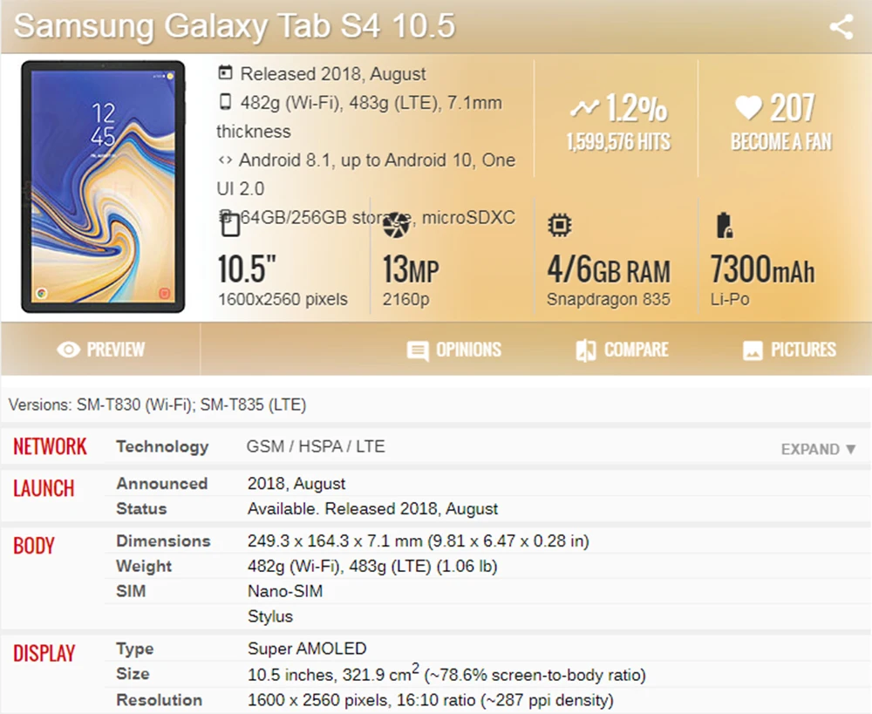Click Become a Fan
This screenshot has width=872, height=714.
(x=780, y=142)
